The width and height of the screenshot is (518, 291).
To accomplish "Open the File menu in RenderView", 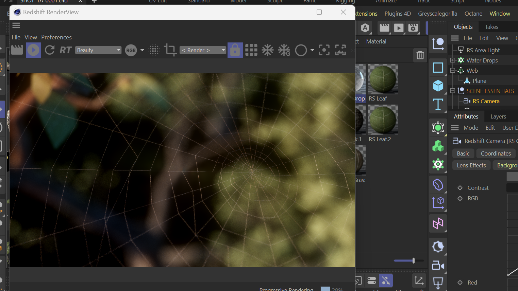I will [x=16, y=37].
